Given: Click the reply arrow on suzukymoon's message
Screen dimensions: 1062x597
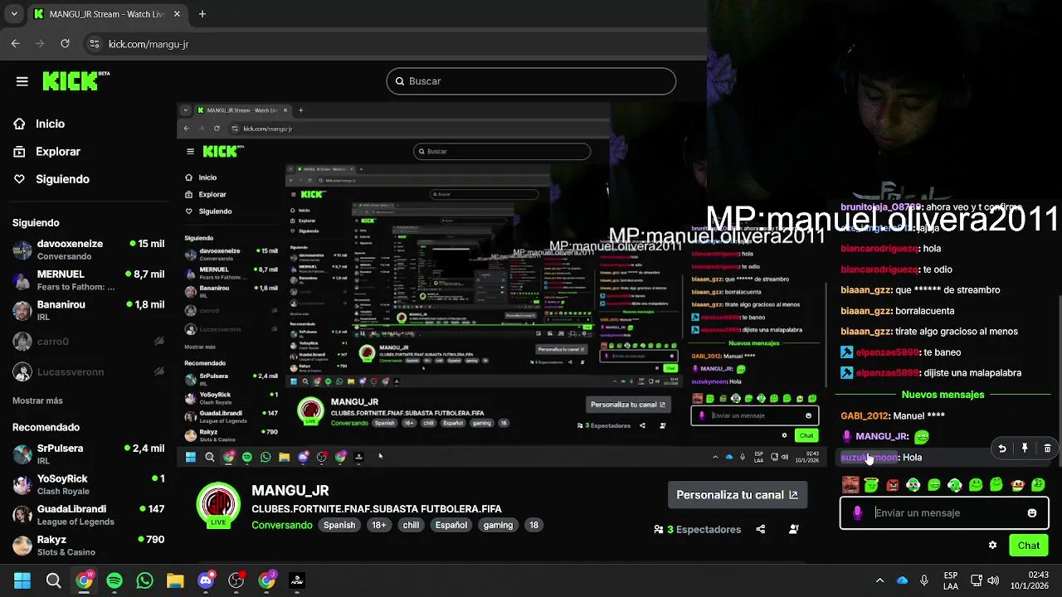Looking at the screenshot, I should (1002, 449).
